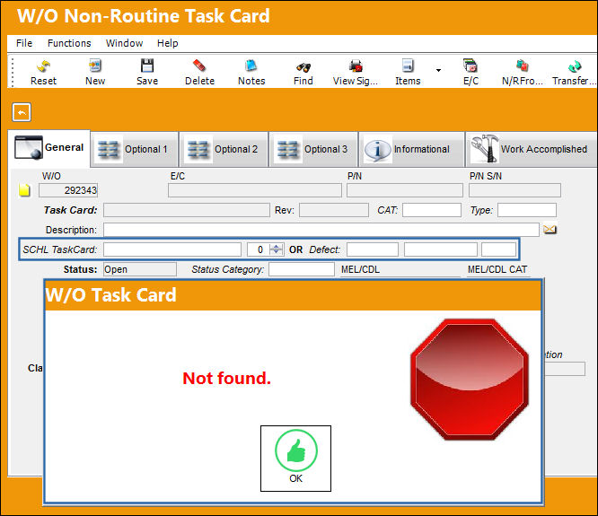Click the back arrow button below toolbar

pyautogui.click(x=22, y=112)
